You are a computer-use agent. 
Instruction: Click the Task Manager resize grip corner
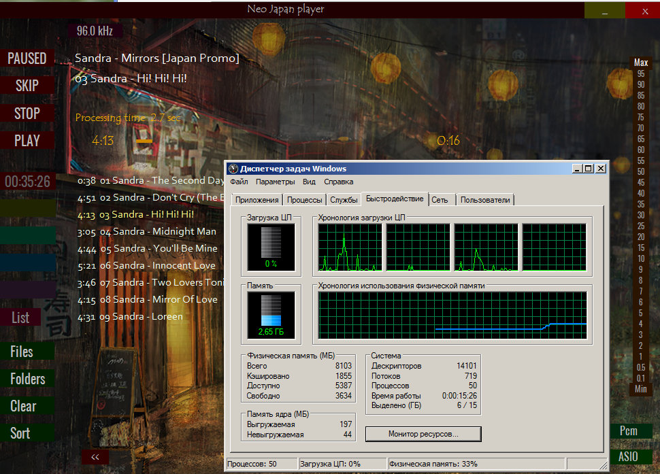point(603,464)
